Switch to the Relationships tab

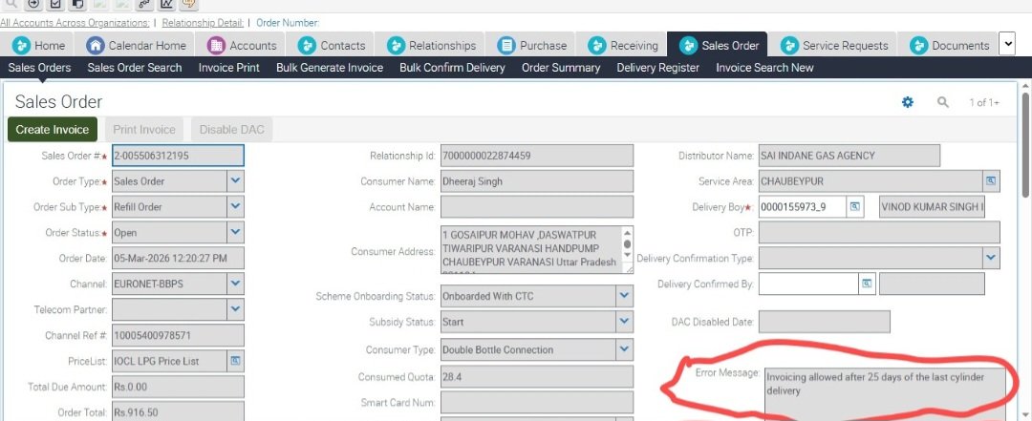[x=432, y=46]
